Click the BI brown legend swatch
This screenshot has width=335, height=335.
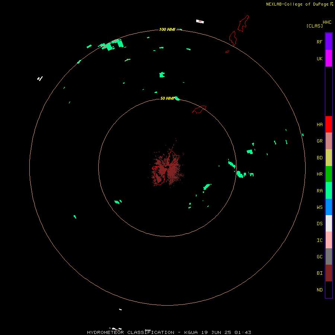coord(329,273)
